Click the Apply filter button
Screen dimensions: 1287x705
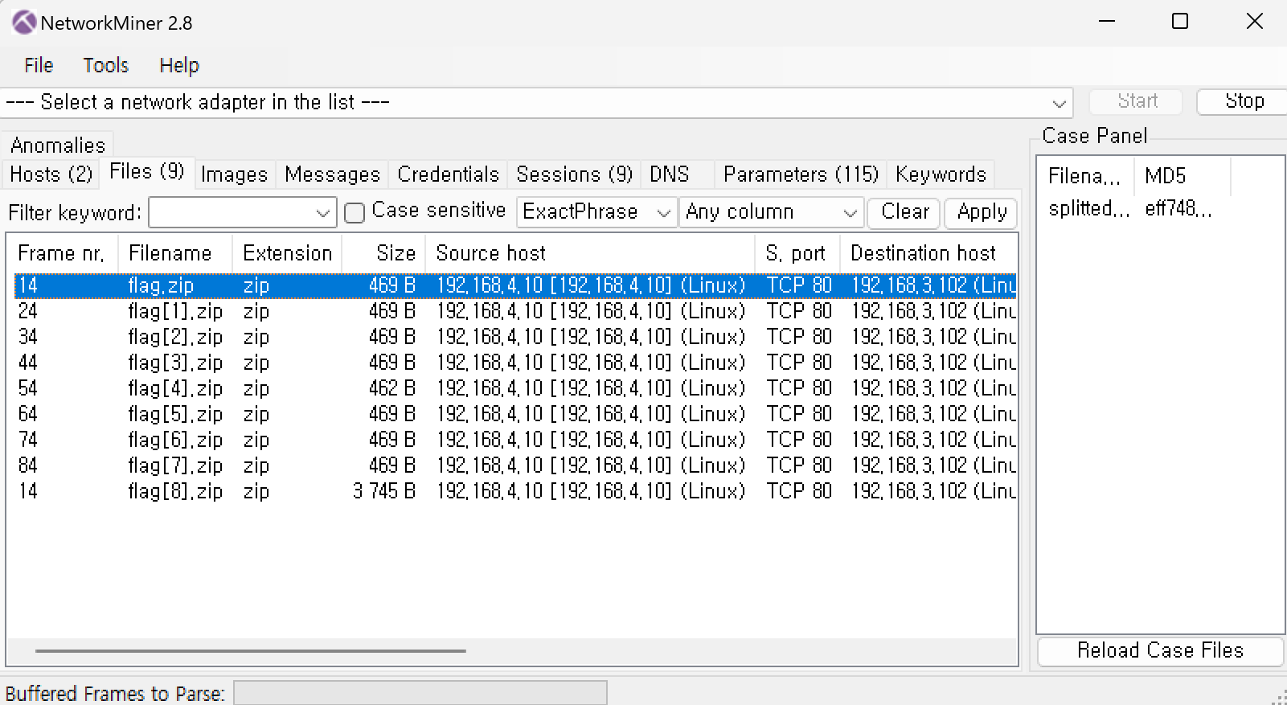[981, 212]
